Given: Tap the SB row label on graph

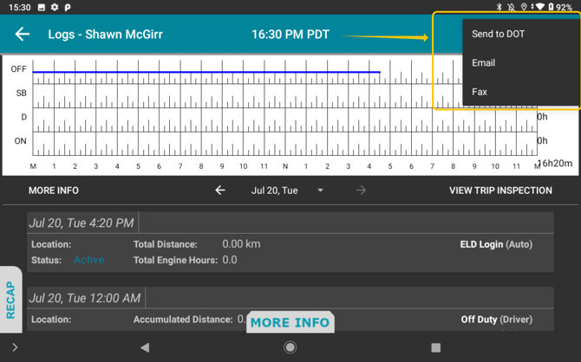Looking at the screenshot, I should tap(21, 93).
